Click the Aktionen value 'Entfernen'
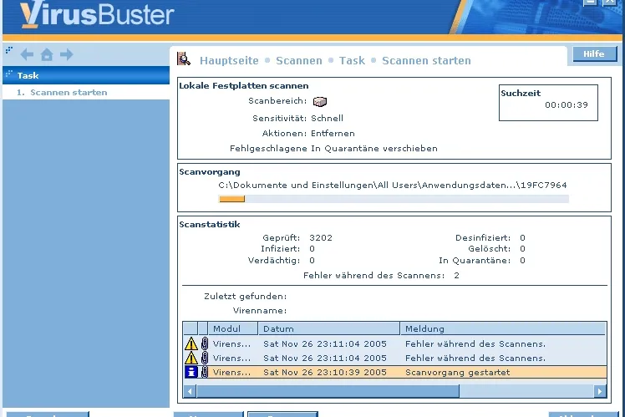 pos(333,133)
